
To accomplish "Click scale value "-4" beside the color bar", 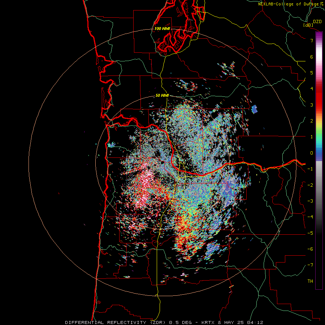I will point(310,217).
